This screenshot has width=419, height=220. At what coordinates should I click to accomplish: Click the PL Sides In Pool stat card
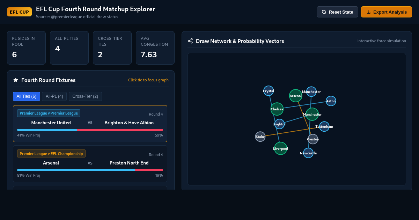[26, 48]
